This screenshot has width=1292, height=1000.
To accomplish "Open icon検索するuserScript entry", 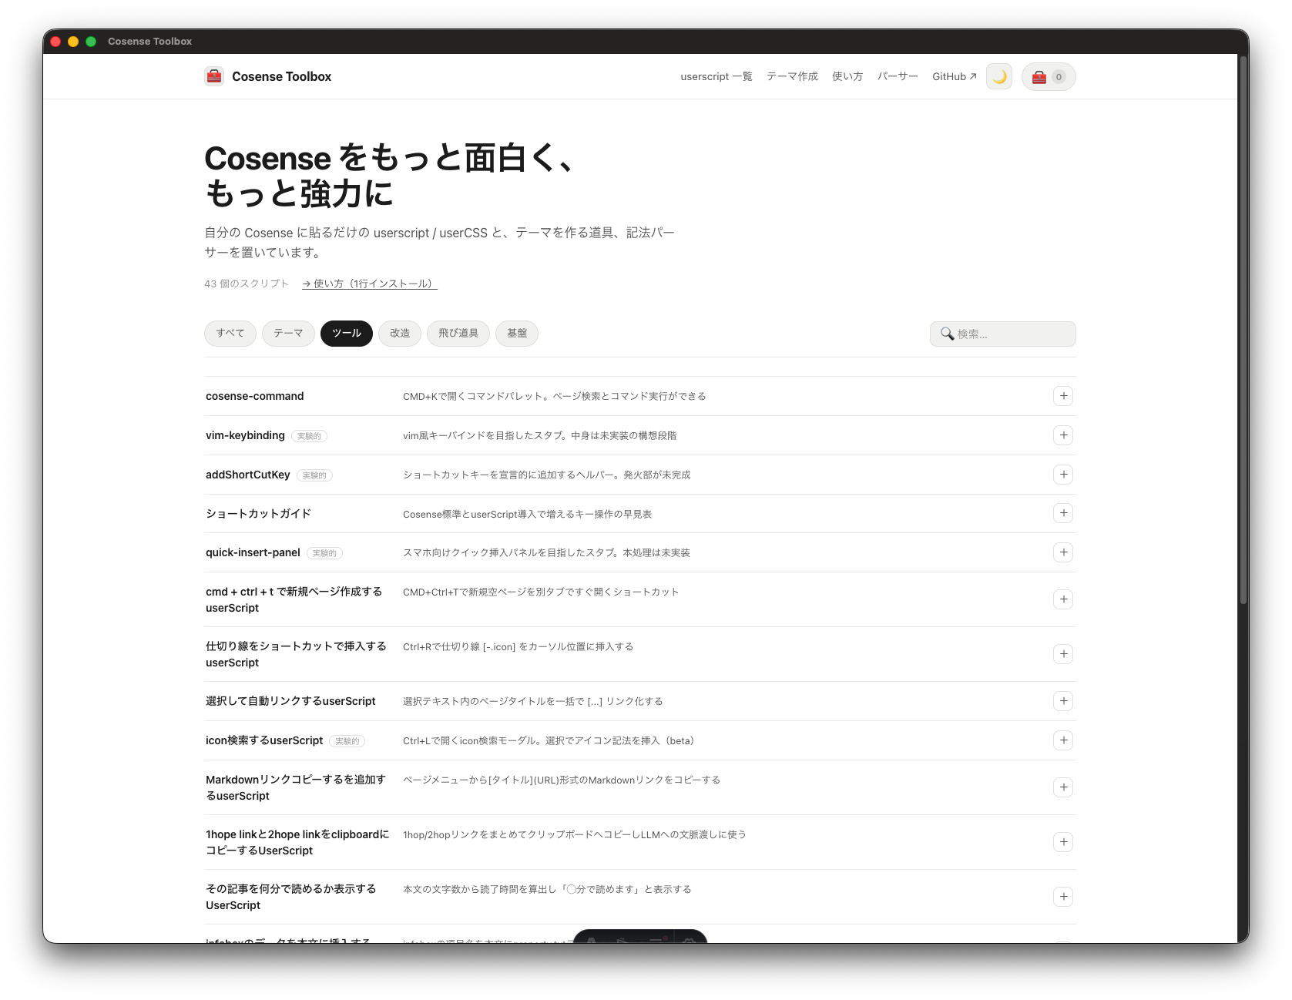I will pyautogui.click(x=264, y=740).
